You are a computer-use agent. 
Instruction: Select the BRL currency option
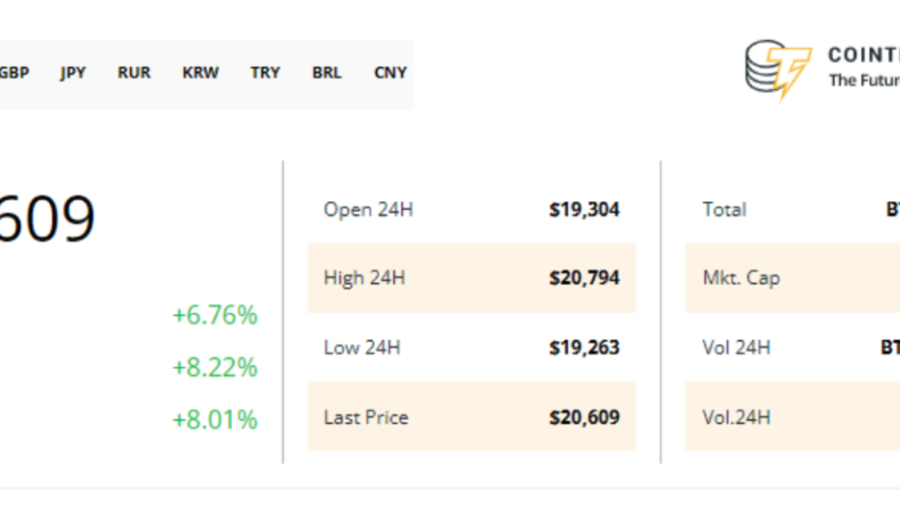click(x=326, y=73)
